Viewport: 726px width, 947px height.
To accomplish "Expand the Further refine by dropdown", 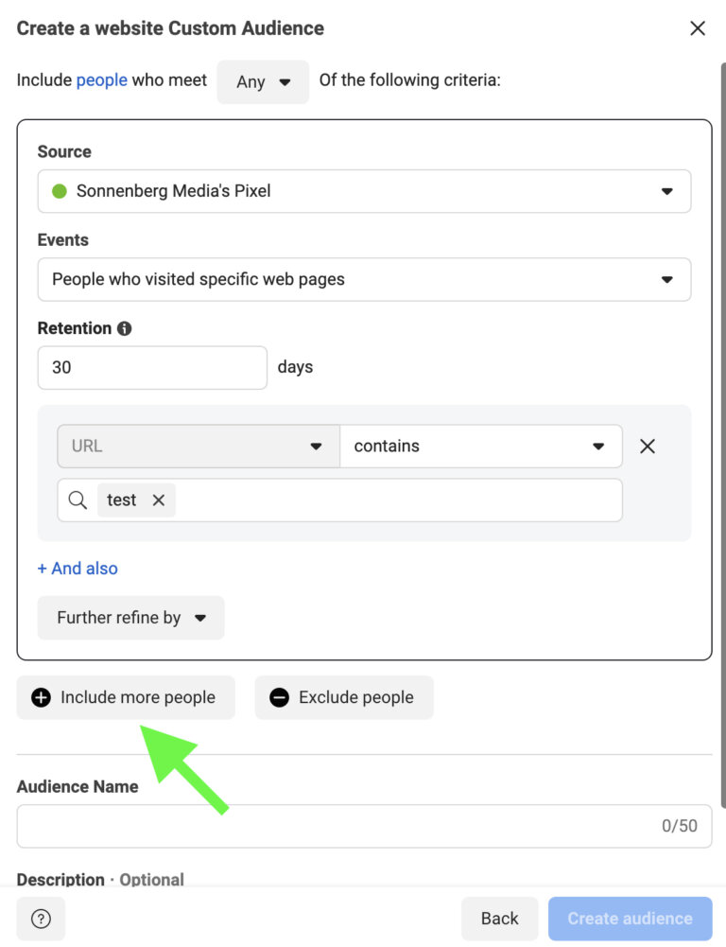I will 130,617.
